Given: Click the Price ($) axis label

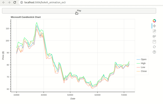Looking at the screenshot, I should (x=3, y=56).
